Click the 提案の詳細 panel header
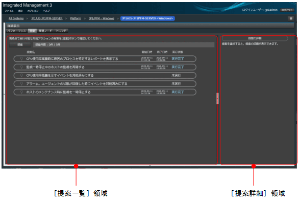This screenshot has width=299, height=202. pyautogui.click(x=255, y=38)
